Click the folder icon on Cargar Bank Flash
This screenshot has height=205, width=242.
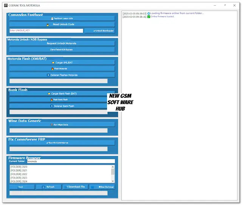pos(49,94)
